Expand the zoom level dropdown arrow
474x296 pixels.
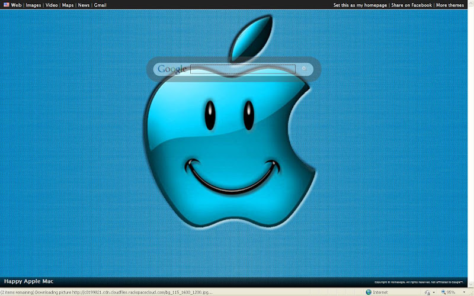pyautogui.click(x=465, y=292)
